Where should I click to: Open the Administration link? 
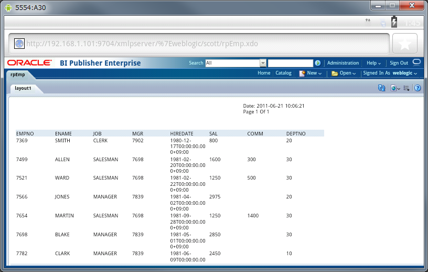pos(343,63)
